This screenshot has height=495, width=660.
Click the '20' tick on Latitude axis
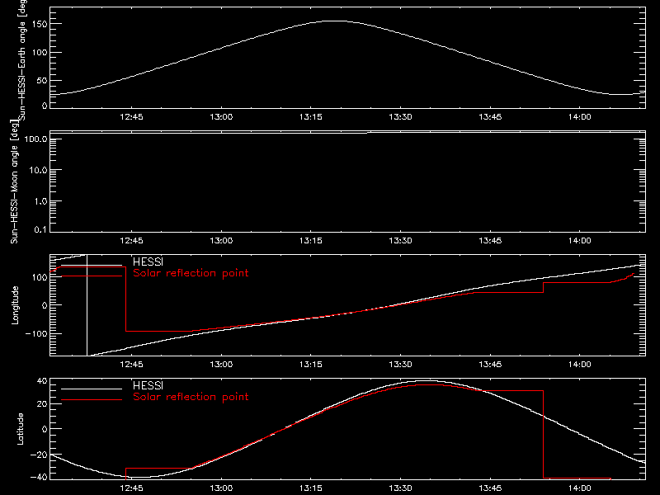[42, 404]
